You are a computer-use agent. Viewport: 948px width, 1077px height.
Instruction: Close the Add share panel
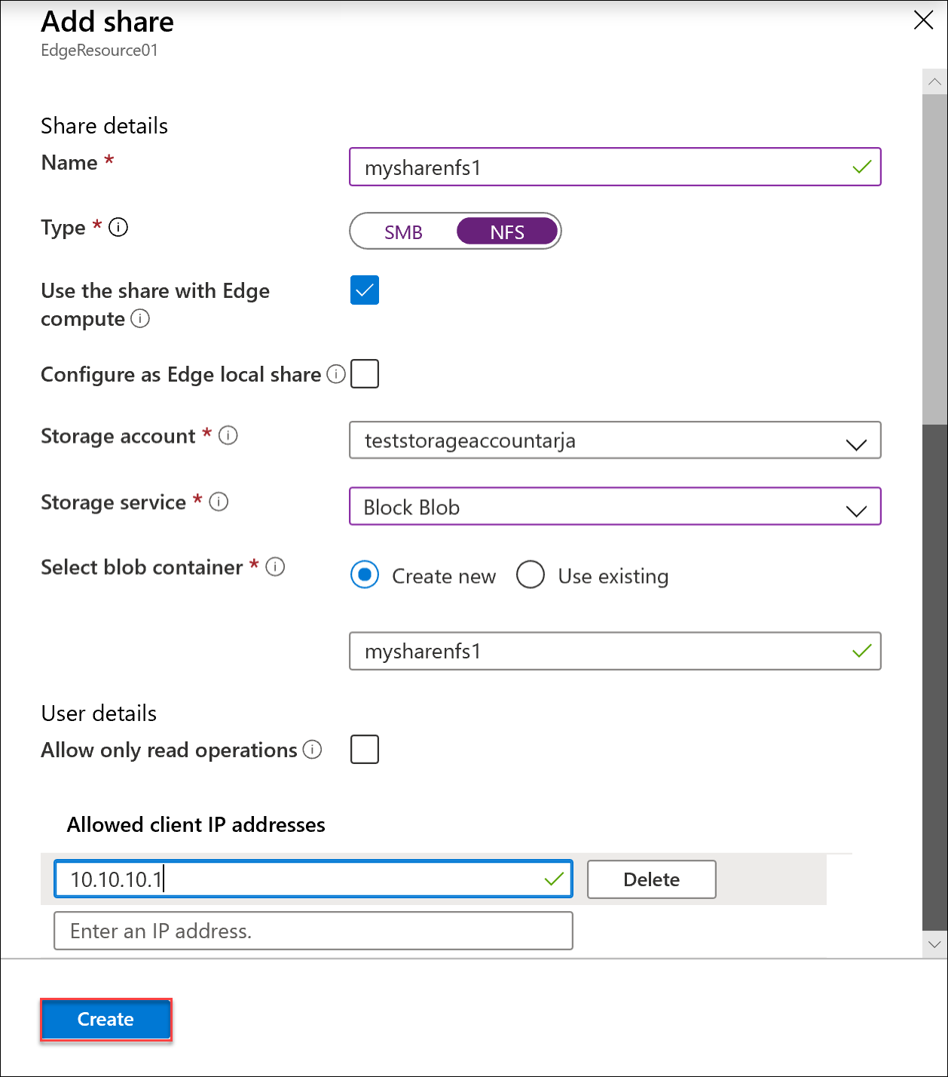923,20
